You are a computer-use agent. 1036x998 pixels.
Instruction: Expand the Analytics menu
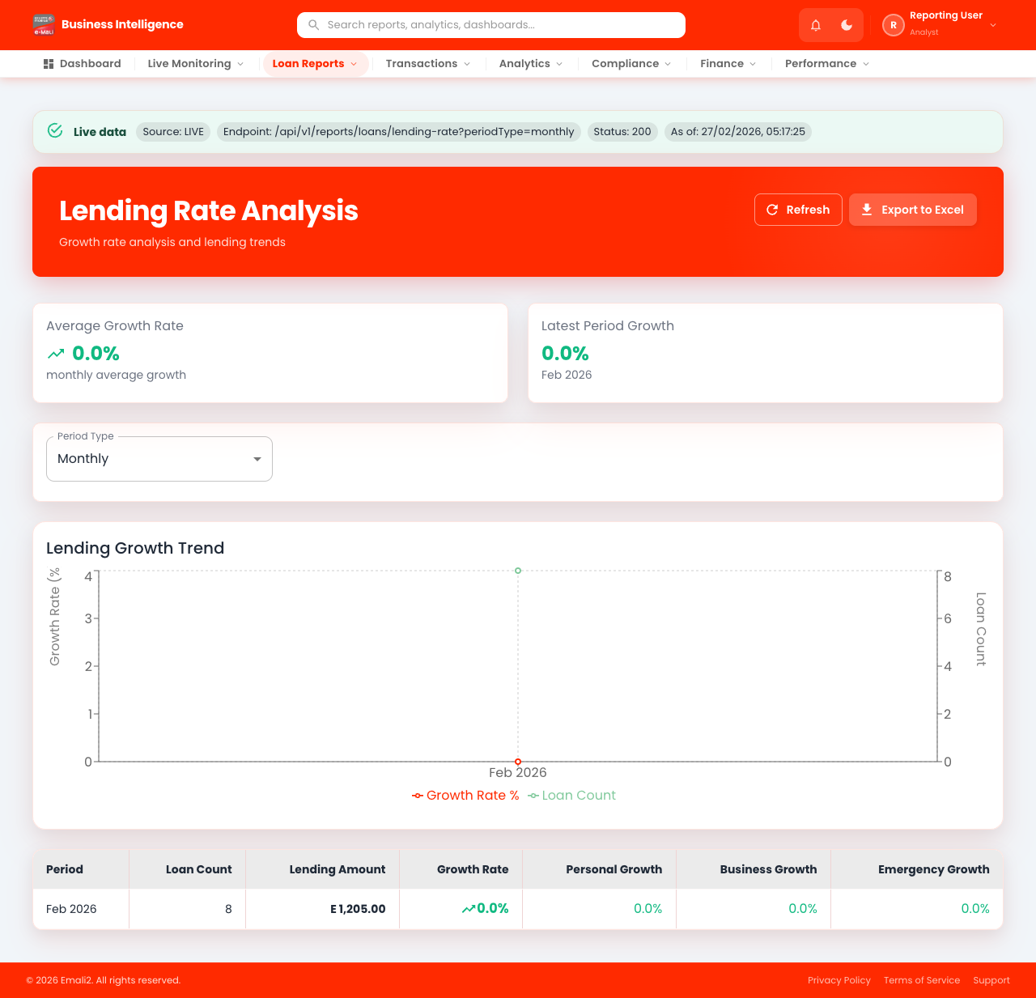point(531,64)
